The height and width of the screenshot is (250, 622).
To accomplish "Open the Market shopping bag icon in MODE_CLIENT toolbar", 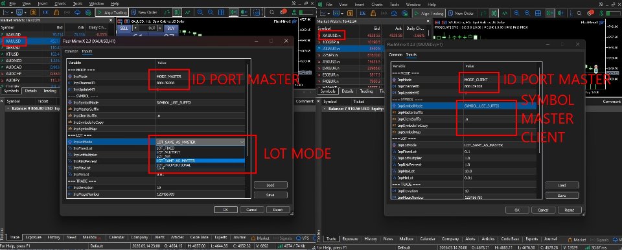I will coord(373,13).
